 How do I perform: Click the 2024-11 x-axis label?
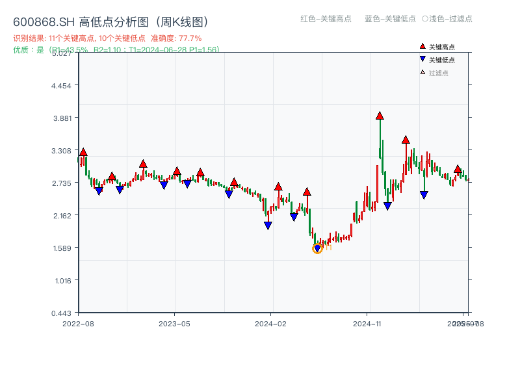367,324
